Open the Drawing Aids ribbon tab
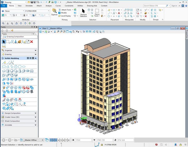Viewport: 188px width, 147px height. click(x=92, y=6)
